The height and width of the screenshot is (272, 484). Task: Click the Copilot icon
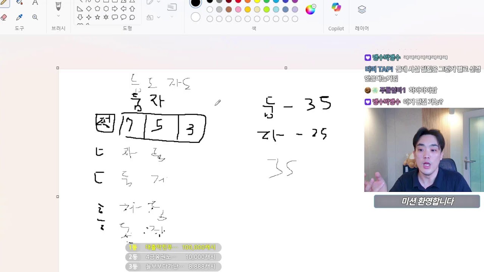tap(336, 7)
